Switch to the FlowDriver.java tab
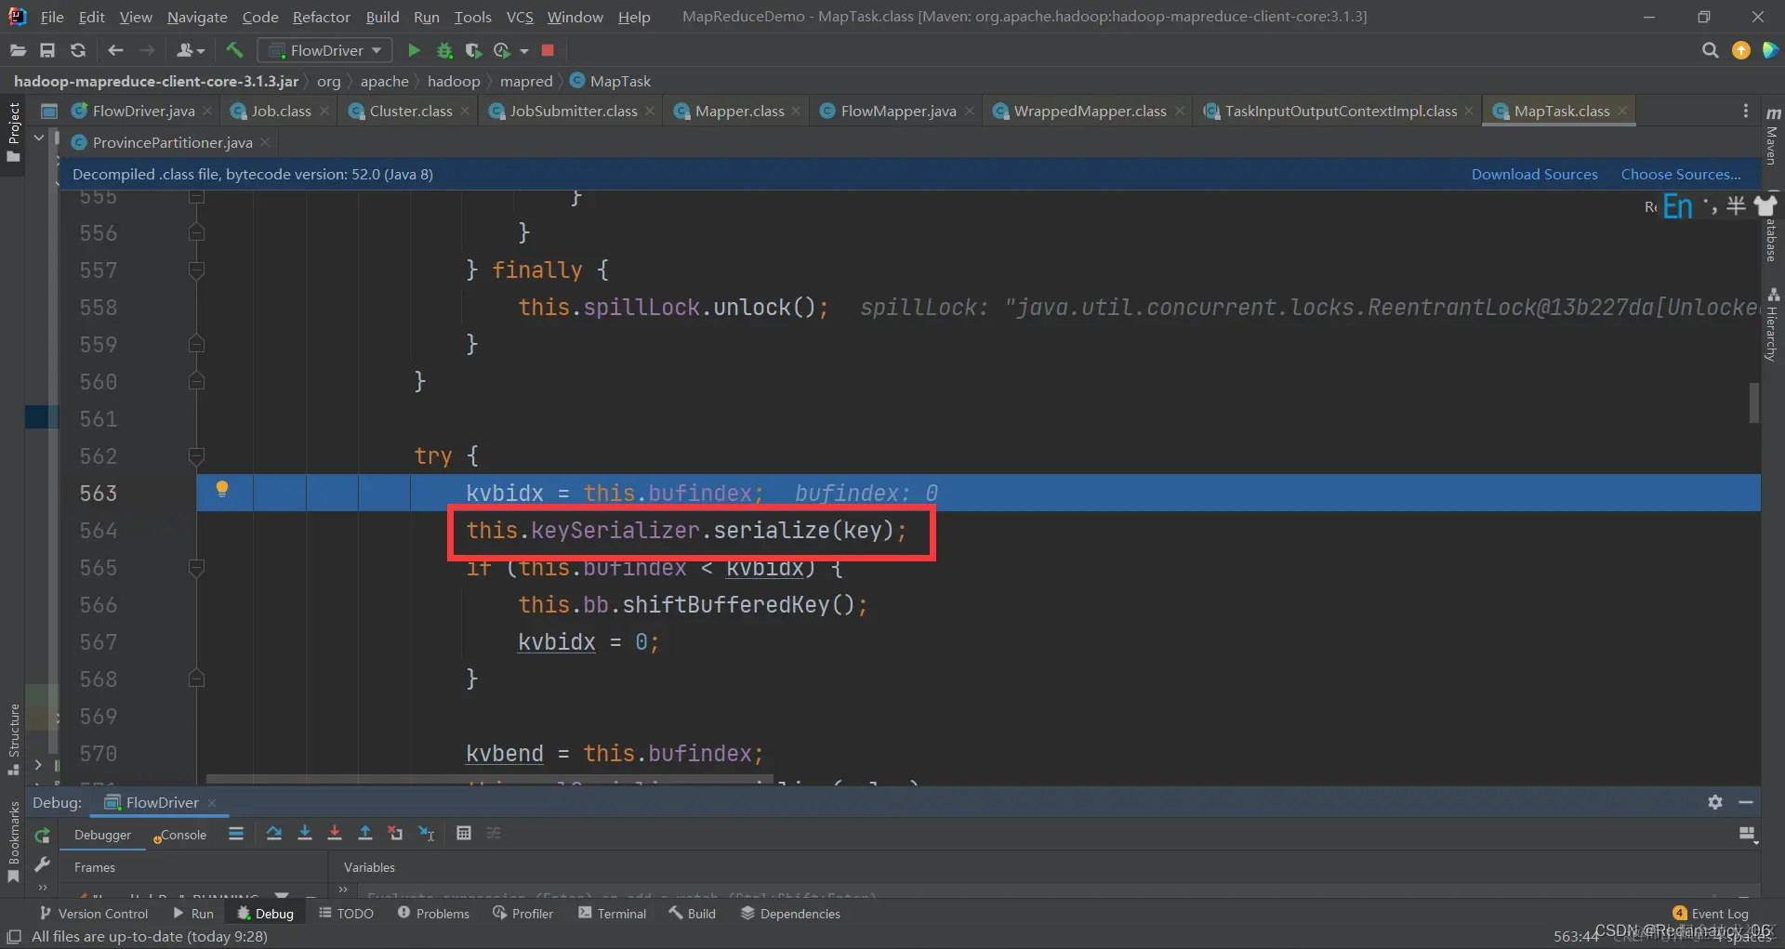The height and width of the screenshot is (949, 1785). point(143,111)
